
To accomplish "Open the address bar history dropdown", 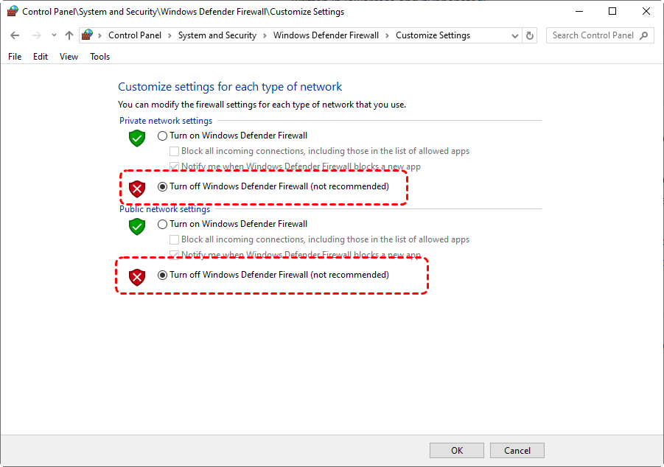I will [514, 35].
